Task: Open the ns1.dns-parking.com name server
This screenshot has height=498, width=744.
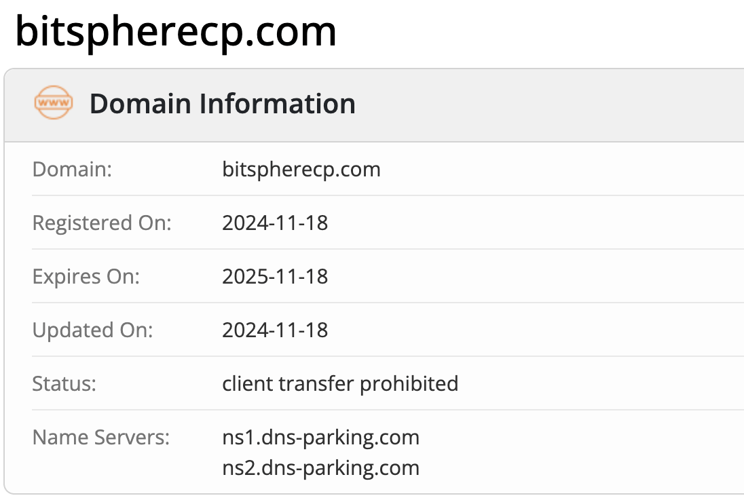Action: (x=320, y=437)
